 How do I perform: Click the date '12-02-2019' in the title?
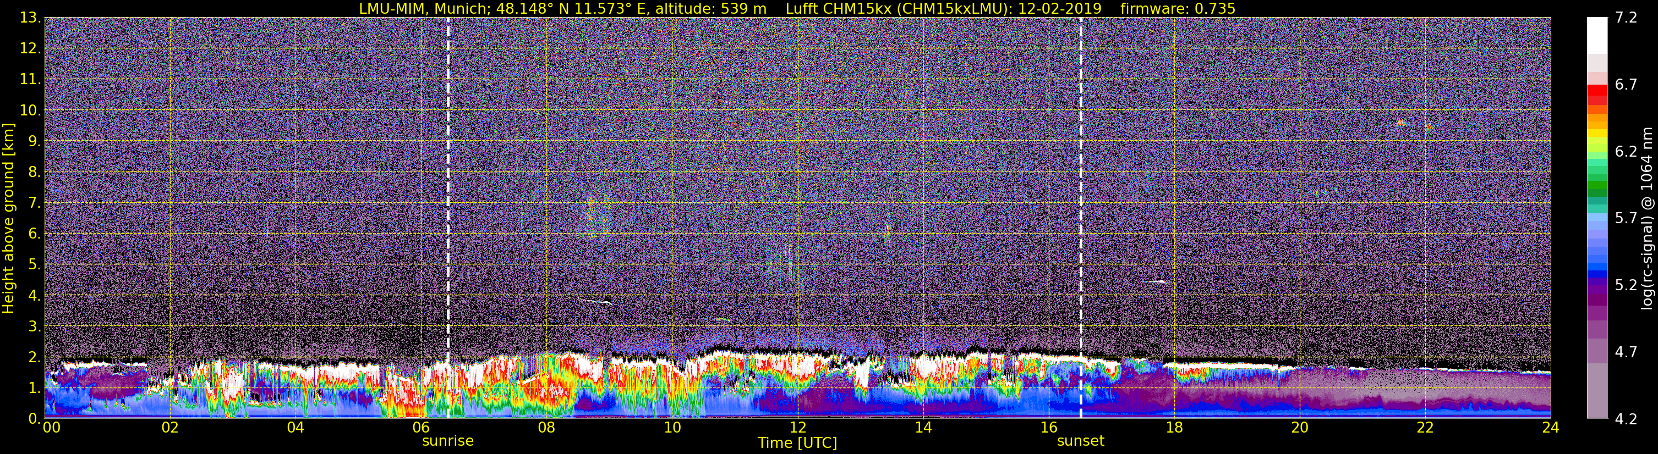[x=1060, y=8]
